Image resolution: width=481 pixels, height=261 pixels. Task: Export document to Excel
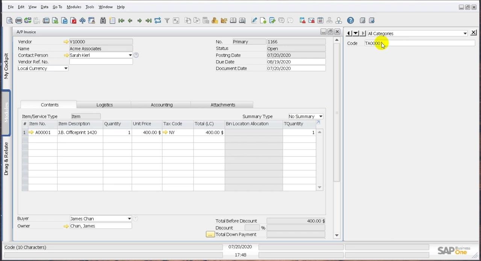pyautogui.click(x=55, y=20)
